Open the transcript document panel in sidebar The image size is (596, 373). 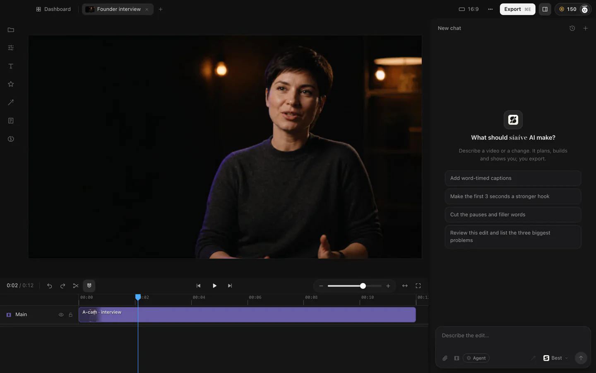click(x=11, y=121)
